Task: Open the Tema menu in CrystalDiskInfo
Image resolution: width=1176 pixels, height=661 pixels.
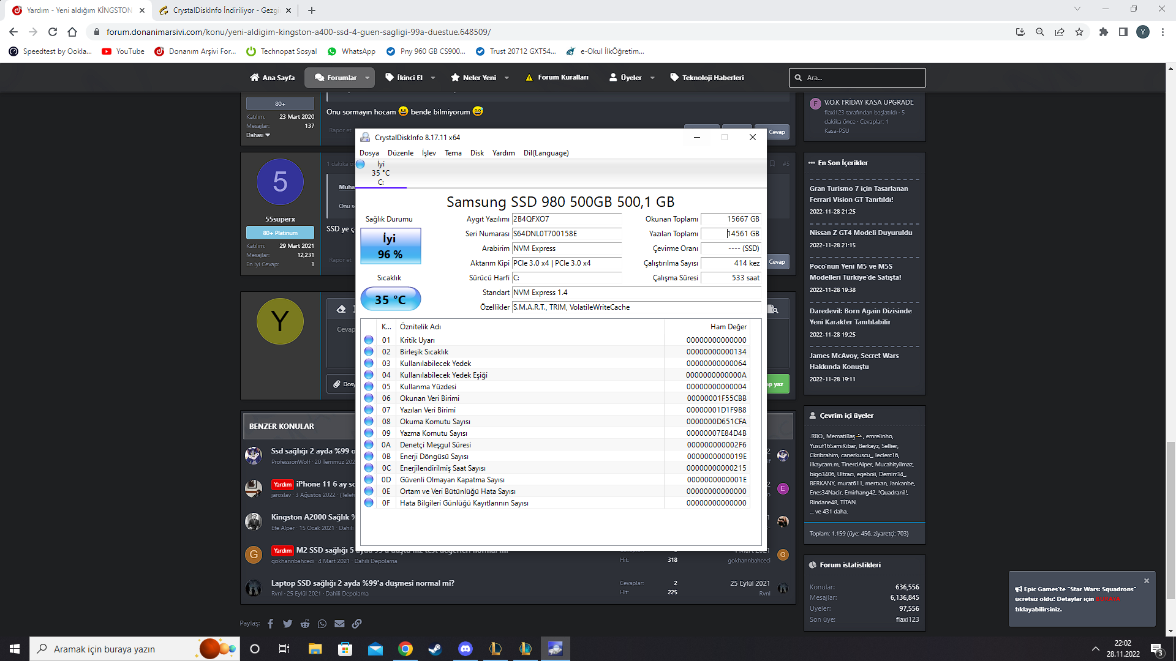Action: pos(453,153)
